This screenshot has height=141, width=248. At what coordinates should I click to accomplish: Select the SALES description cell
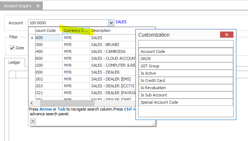[113, 38]
